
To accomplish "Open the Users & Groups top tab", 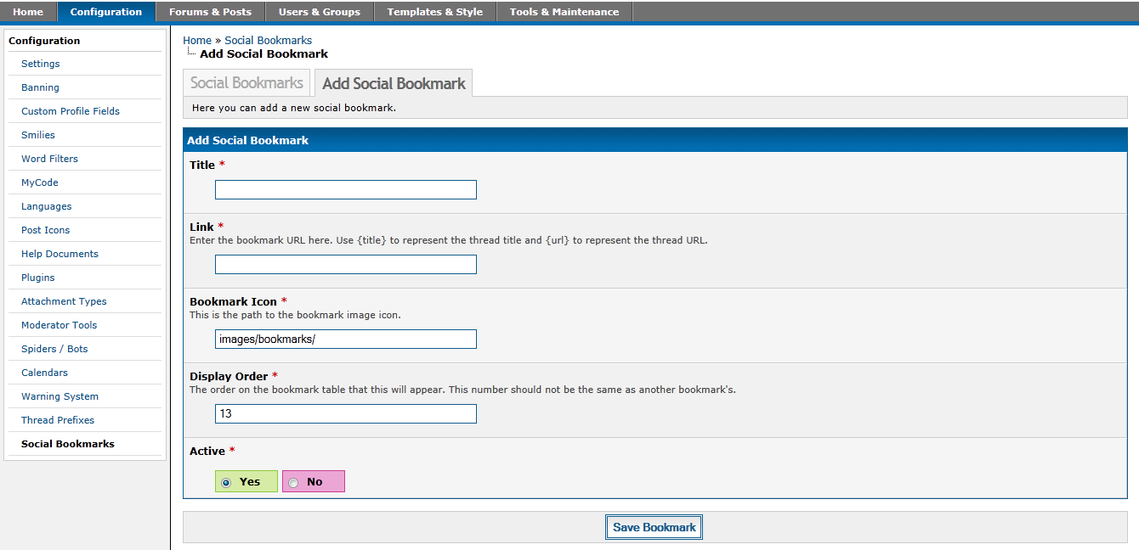I will 319,12.
